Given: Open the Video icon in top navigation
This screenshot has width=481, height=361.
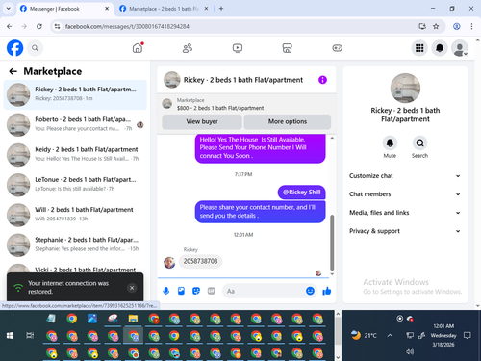Looking at the screenshot, I should point(238,48).
